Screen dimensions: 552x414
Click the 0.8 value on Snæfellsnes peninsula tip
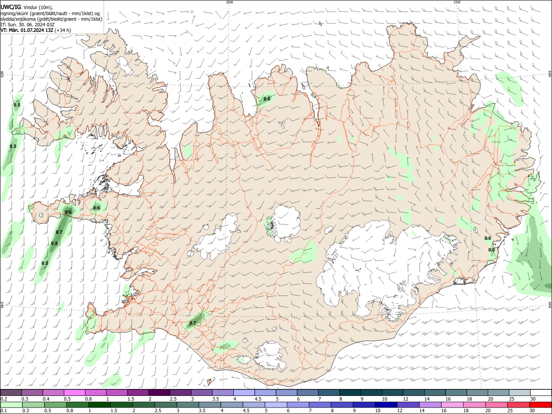pos(68,212)
